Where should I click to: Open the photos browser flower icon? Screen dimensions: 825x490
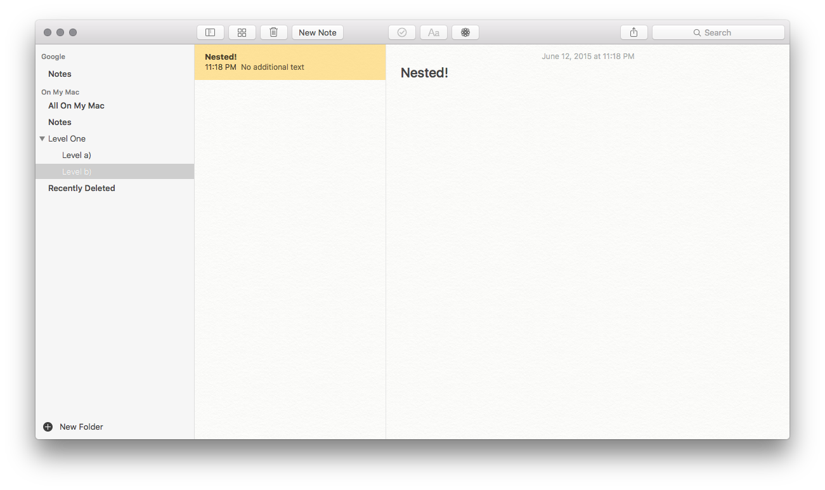tap(465, 32)
